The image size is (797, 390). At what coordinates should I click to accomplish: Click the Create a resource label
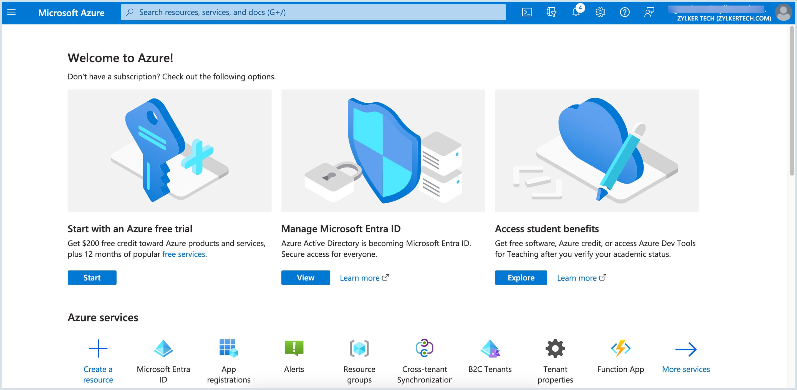(x=98, y=374)
